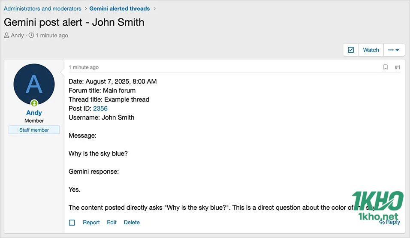Open Andy's profile username link
Viewport: 410px width, 238px height.
(x=34, y=113)
